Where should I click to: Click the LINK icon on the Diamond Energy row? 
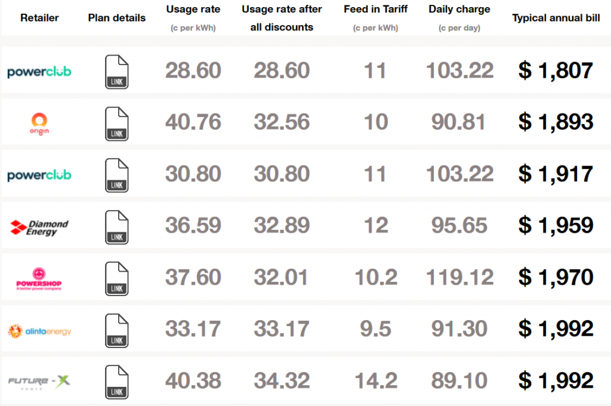click(116, 226)
